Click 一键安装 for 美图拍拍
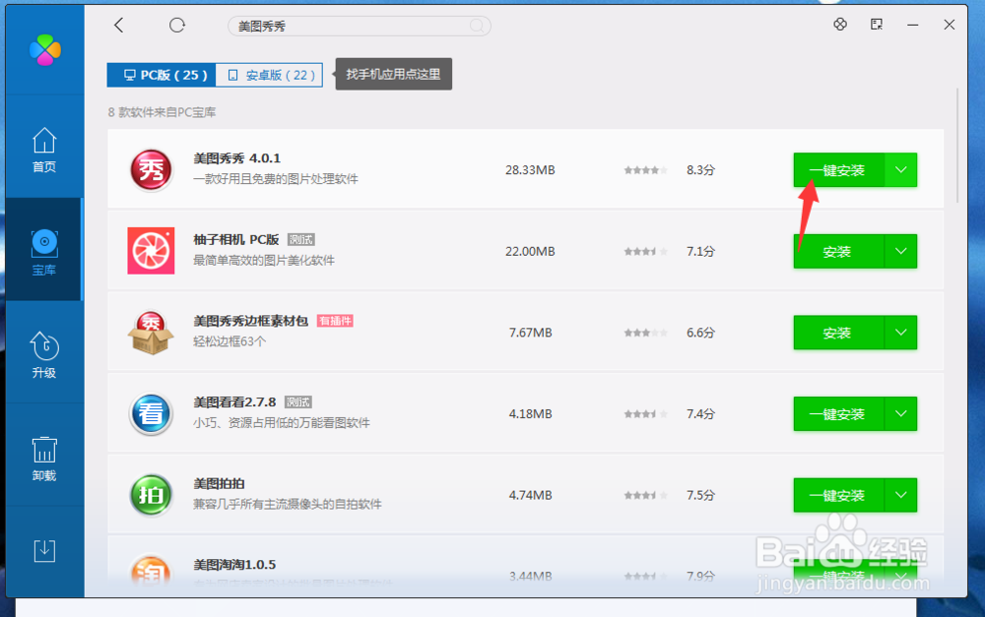 [x=838, y=495]
